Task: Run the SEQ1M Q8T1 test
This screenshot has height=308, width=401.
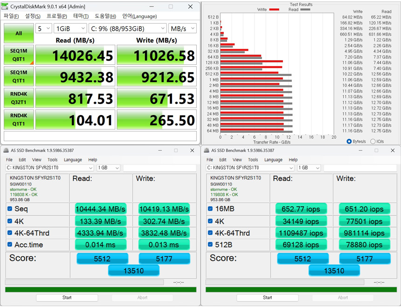Action: tap(18, 55)
